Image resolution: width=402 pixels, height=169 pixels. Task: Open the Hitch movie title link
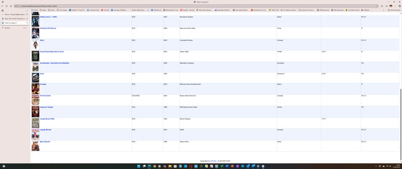tap(42, 40)
